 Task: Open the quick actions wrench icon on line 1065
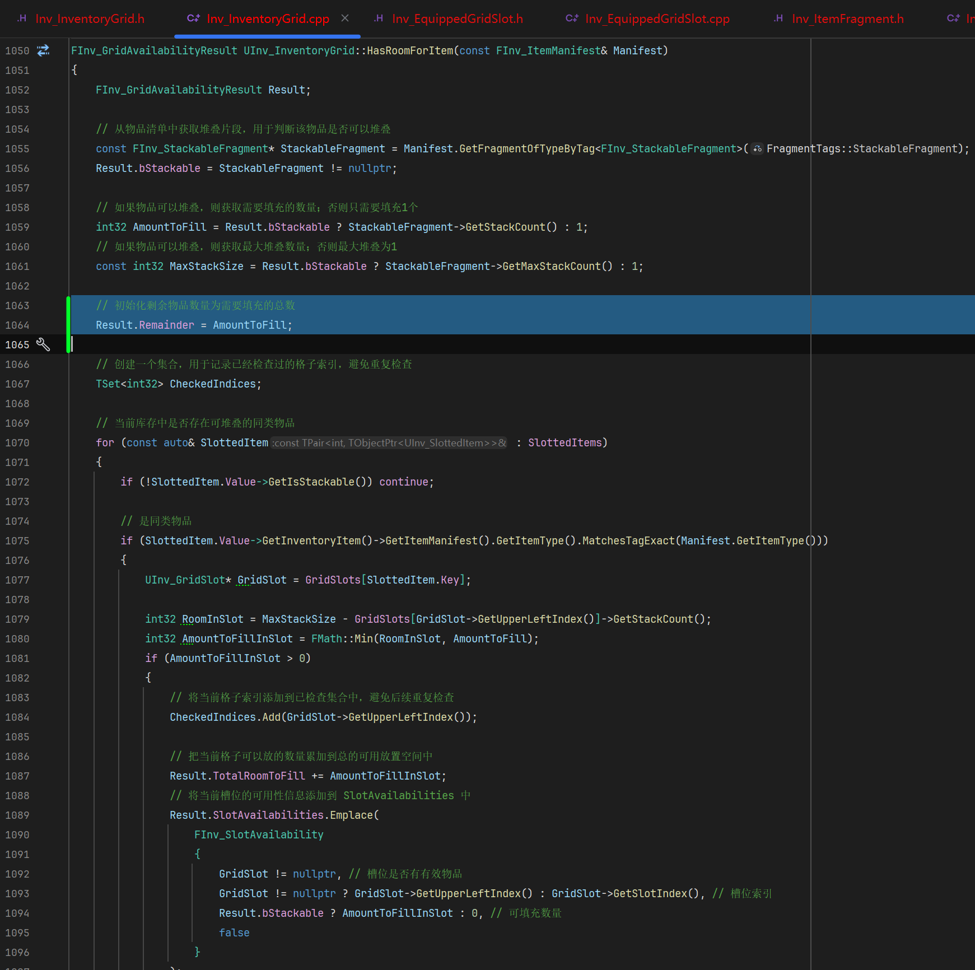point(43,344)
